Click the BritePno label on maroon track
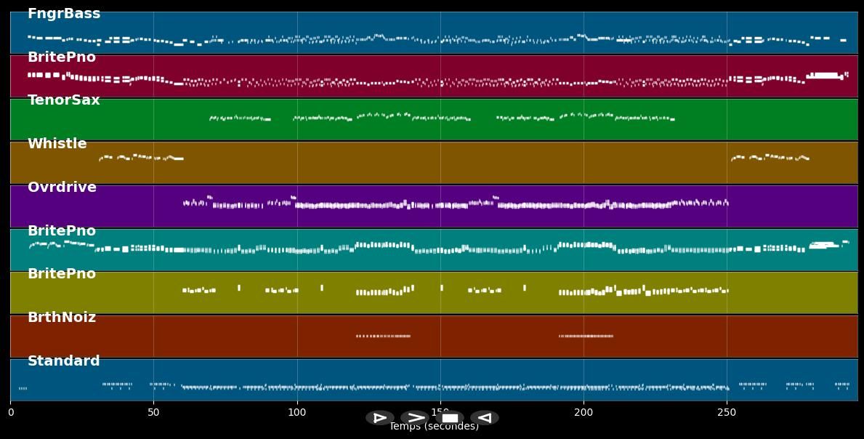The width and height of the screenshot is (864, 439). point(62,57)
